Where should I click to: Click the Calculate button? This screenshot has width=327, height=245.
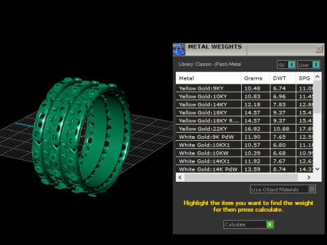pyautogui.click(x=249, y=225)
